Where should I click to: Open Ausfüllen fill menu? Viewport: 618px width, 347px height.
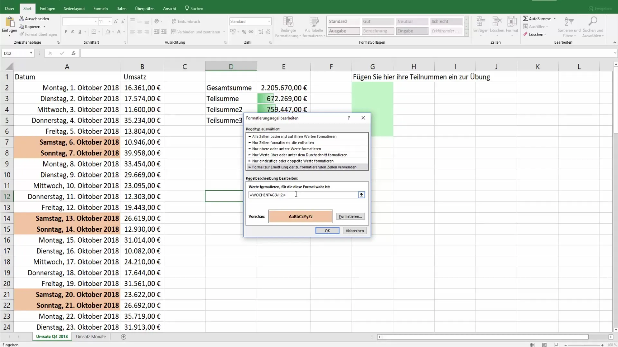(x=536, y=27)
